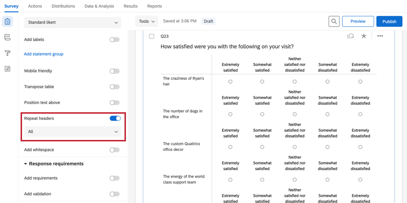
Task: Select Extremely satisfied for Ryan's hair row
Action: point(230,82)
